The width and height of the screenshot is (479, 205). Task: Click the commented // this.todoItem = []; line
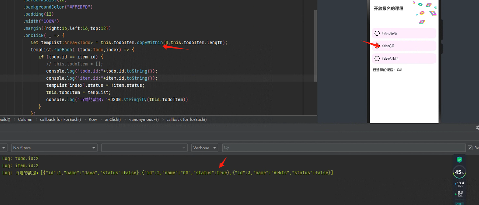click(x=74, y=64)
